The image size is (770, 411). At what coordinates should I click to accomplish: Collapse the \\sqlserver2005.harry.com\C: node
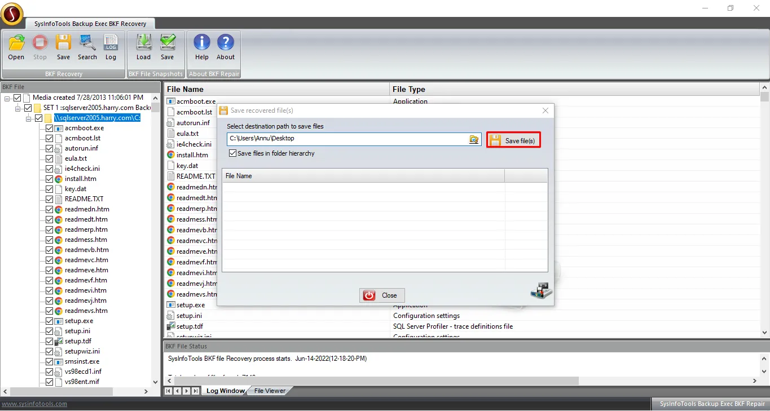29,118
